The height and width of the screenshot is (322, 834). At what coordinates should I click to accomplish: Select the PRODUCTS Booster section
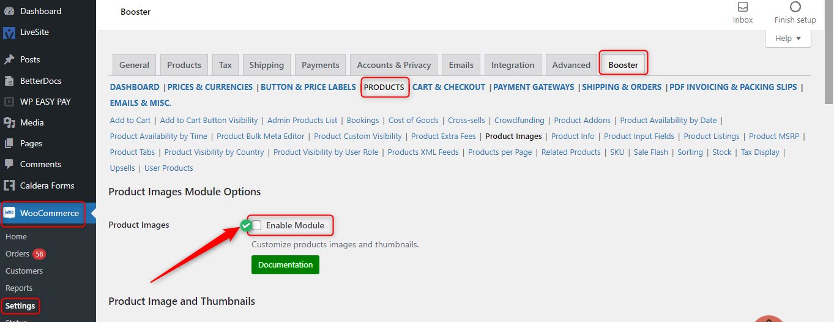(384, 87)
